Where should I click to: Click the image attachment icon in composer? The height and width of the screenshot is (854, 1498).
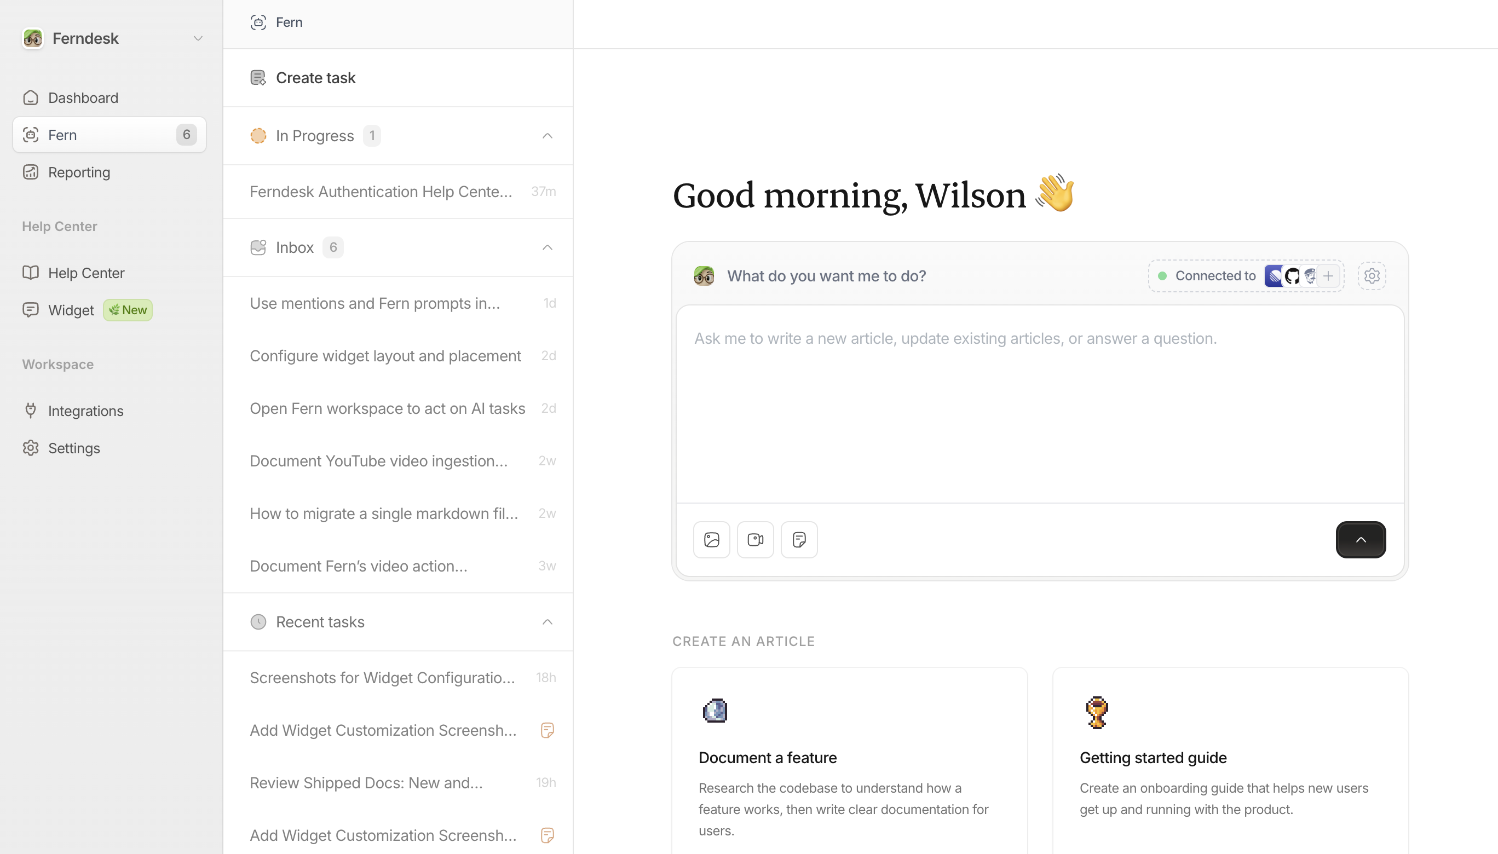tap(711, 540)
